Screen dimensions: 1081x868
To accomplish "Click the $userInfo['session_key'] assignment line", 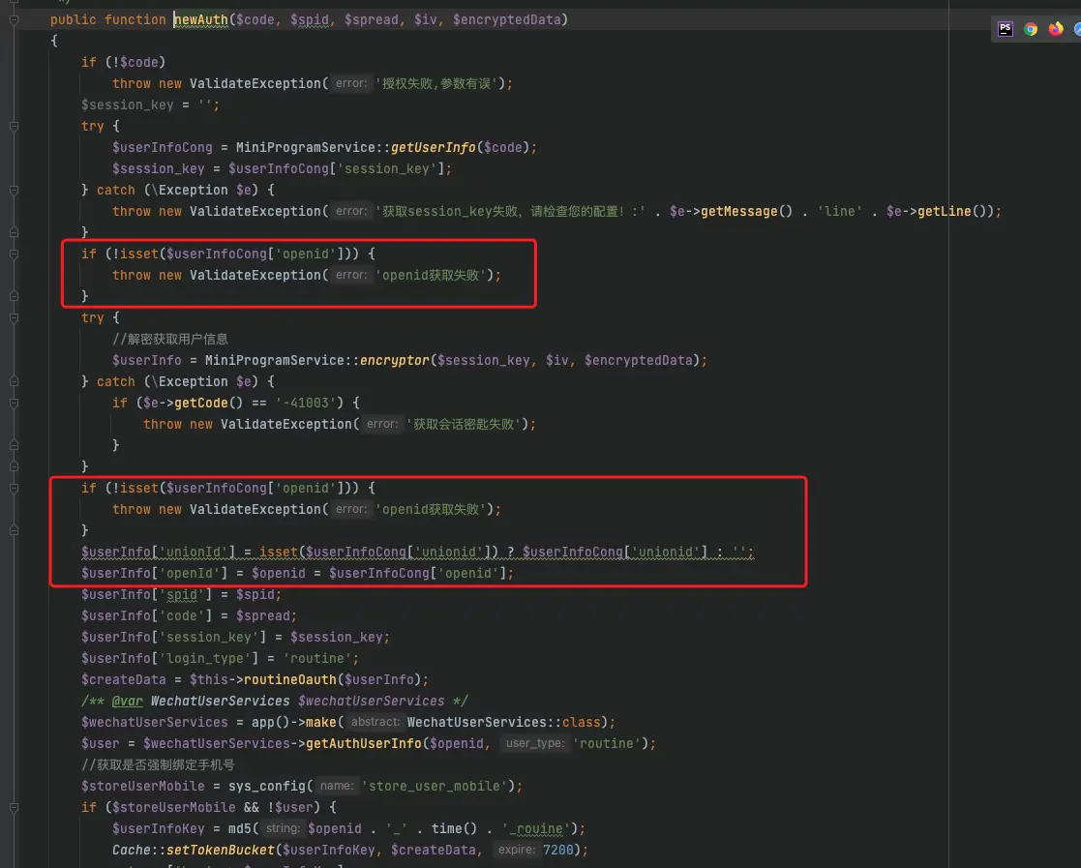I will pos(236,638).
